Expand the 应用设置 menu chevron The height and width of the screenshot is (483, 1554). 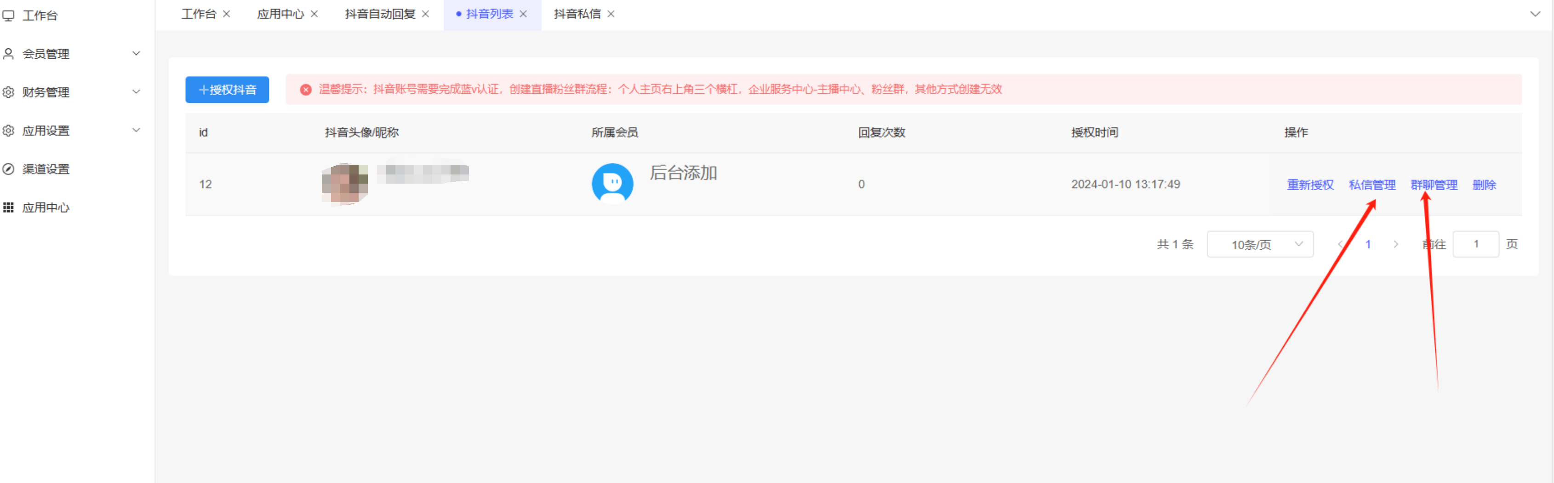click(x=137, y=131)
